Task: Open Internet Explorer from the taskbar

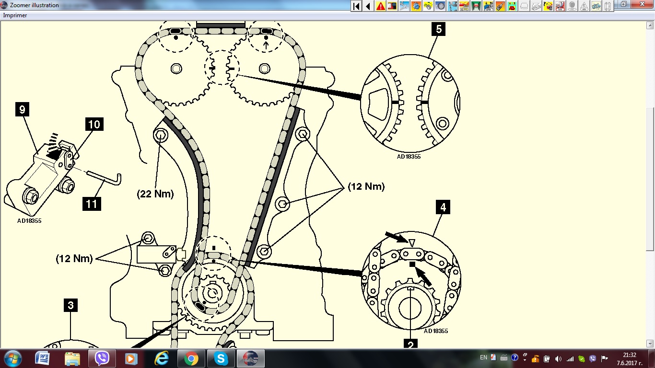Action: click(162, 358)
